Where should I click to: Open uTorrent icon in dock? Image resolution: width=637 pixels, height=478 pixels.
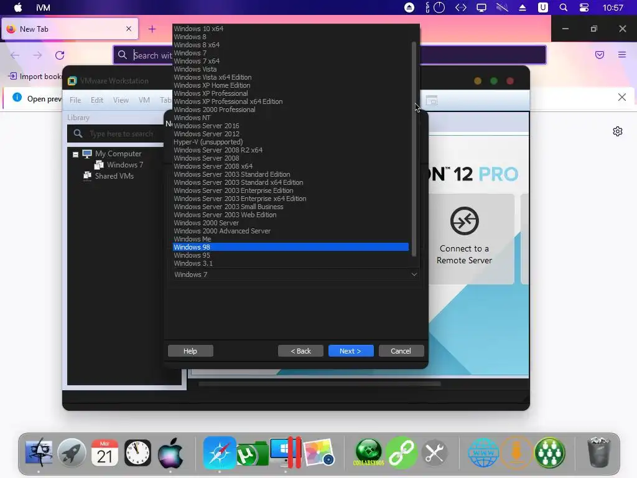[x=252, y=454]
